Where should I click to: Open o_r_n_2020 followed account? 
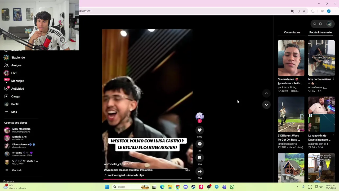pos(21,162)
